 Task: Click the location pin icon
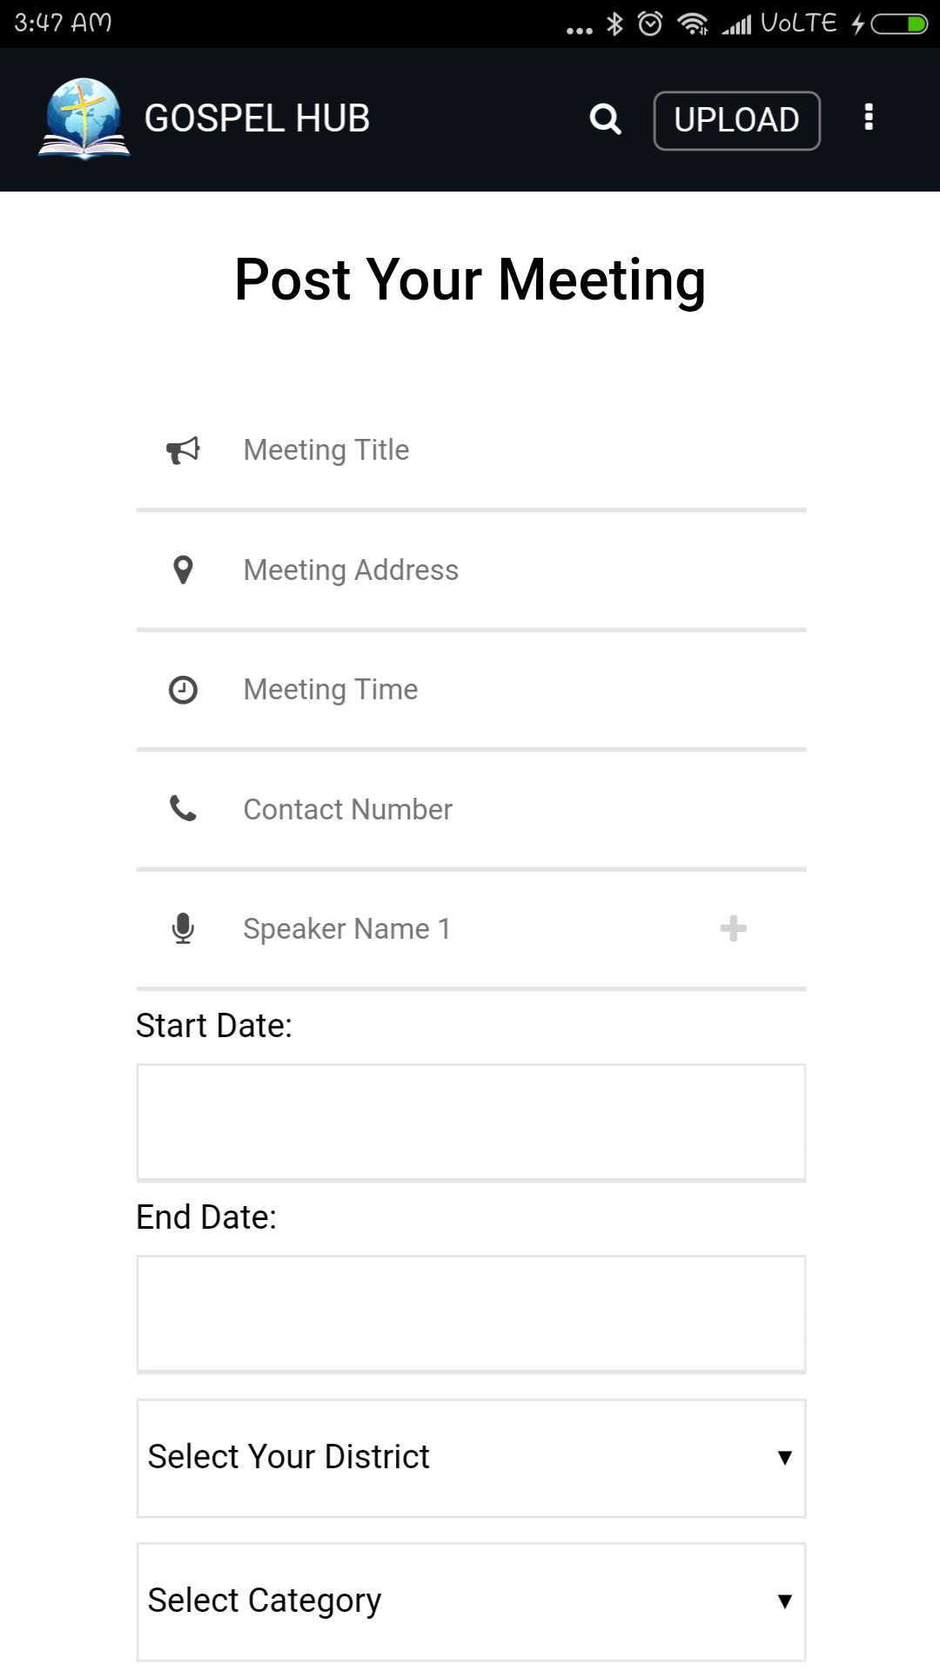click(x=183, y=570)
